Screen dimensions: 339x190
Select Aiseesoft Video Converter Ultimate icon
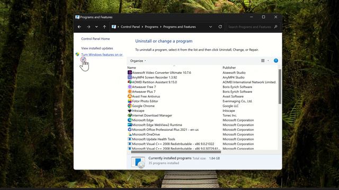[x=129, y=73]
